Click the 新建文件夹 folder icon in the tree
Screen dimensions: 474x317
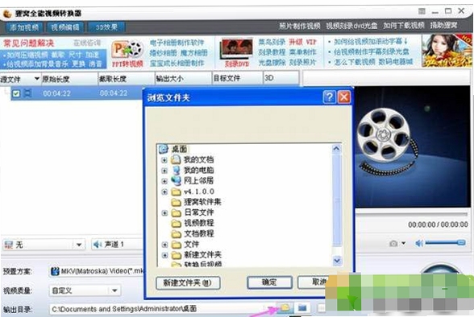[x=176, y=255]
